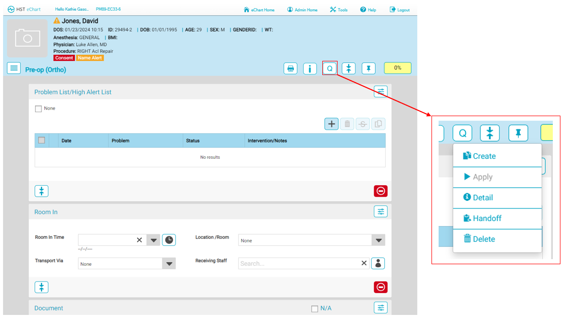Click the print icon in Pre-op toolbar
Image resolution: width=565 pixels, height=320 pixels.
click(x=290, y=68)
